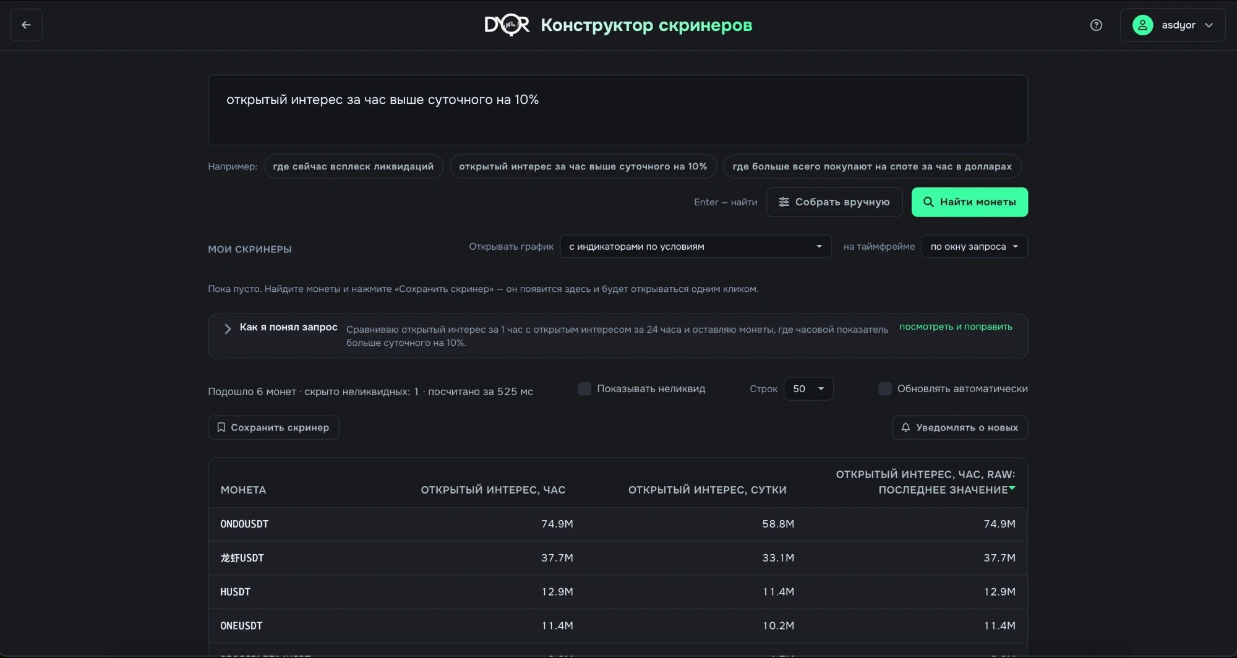This screenshot has height=658, width=1237.
Task: Click 'МОИ СКРИНЕРЫ' heading
Action: click(250, 249)
